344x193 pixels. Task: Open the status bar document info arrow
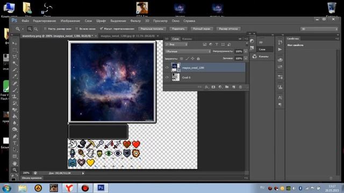click(x=83, y=173)
